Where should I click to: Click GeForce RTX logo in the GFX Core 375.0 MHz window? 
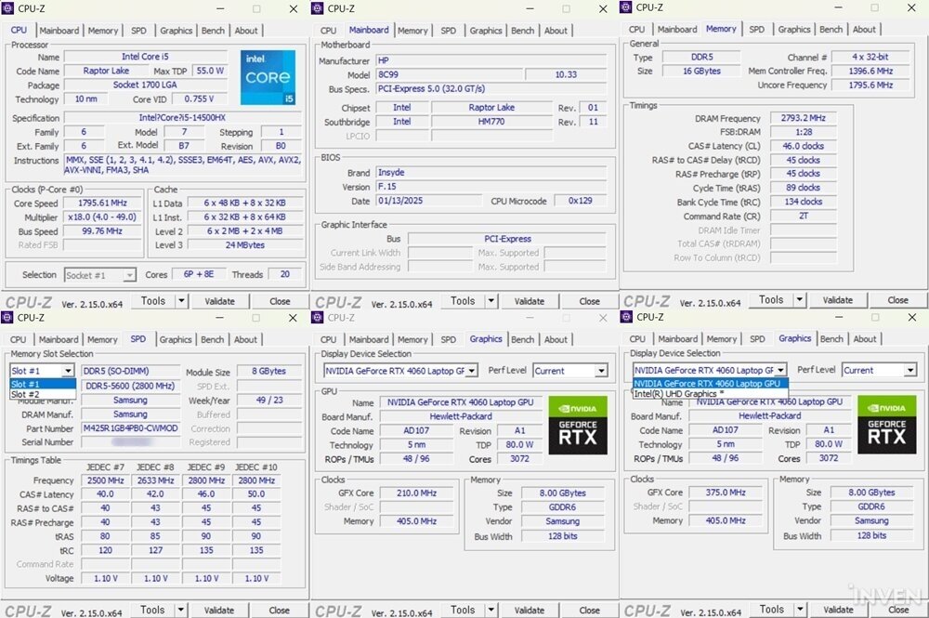pyautogui.click(x=887, y=425)
